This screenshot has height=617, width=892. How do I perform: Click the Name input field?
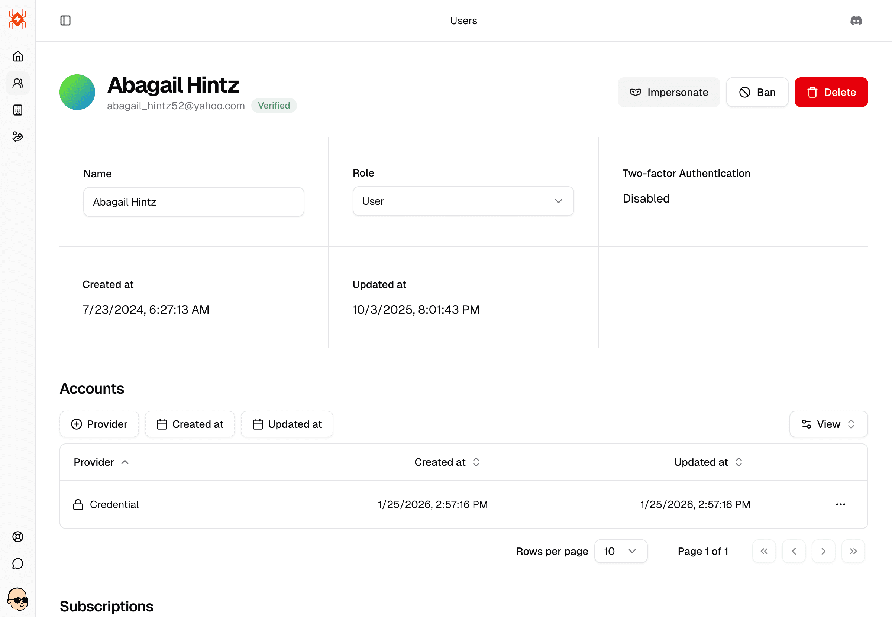pyautogui.click(x=194, y=202)
